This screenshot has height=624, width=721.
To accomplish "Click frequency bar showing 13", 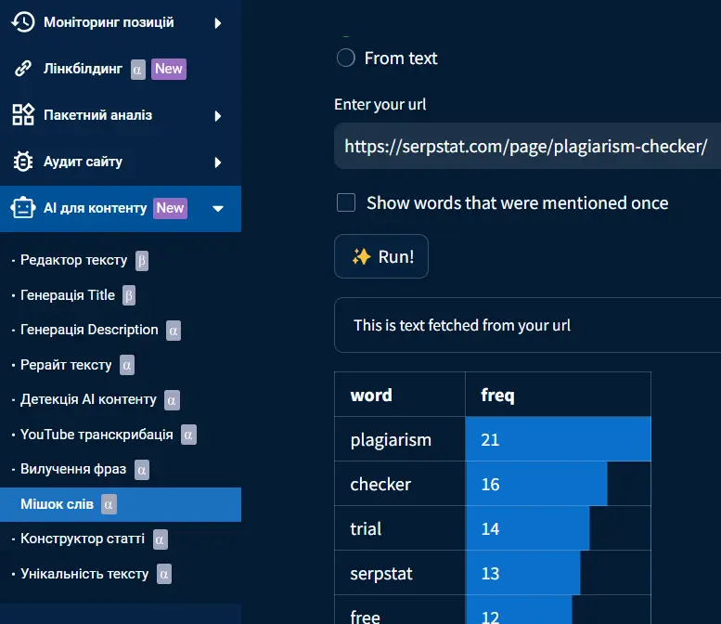I will (523, 573).
